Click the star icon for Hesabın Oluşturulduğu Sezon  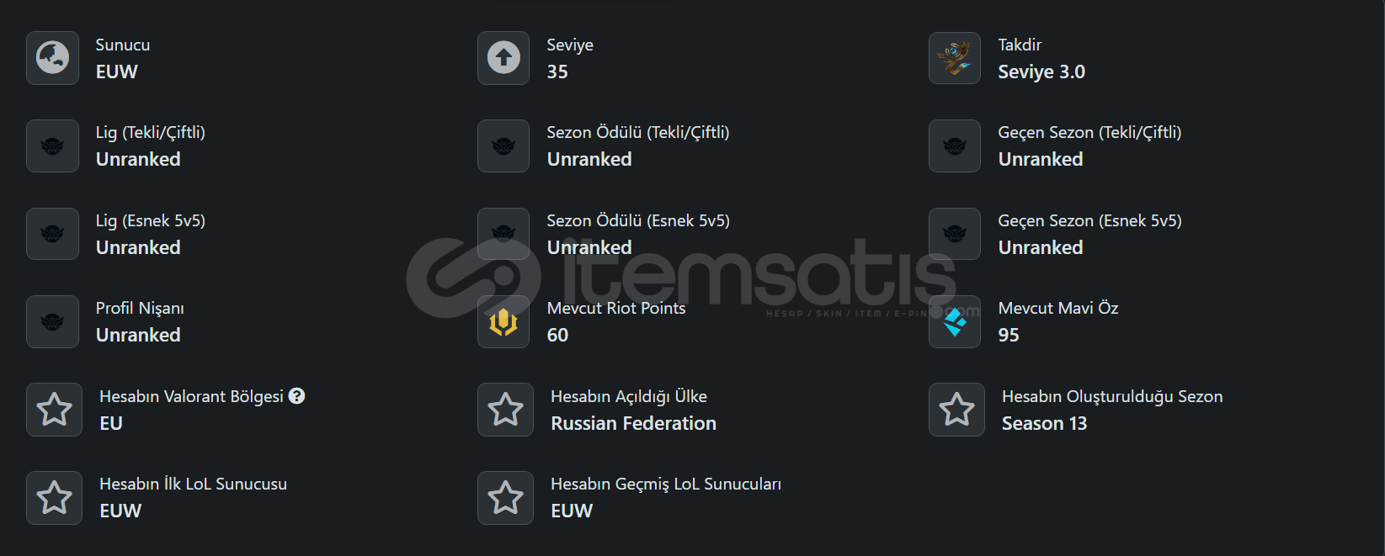(956, 410)
